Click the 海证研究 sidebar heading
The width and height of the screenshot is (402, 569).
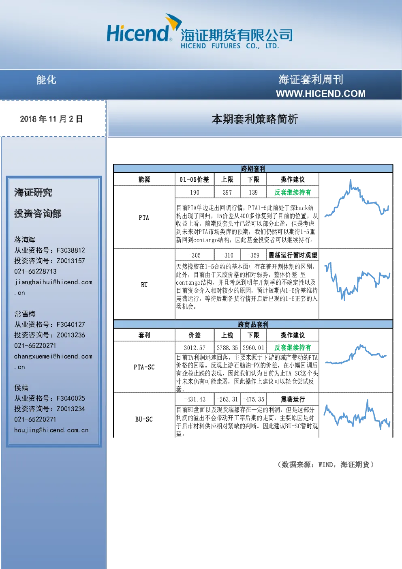pos(33,192)
